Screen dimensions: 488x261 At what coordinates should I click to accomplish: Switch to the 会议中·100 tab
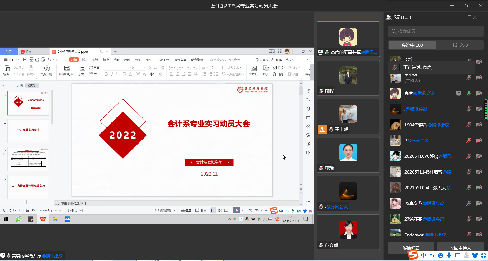pos(412,45)
